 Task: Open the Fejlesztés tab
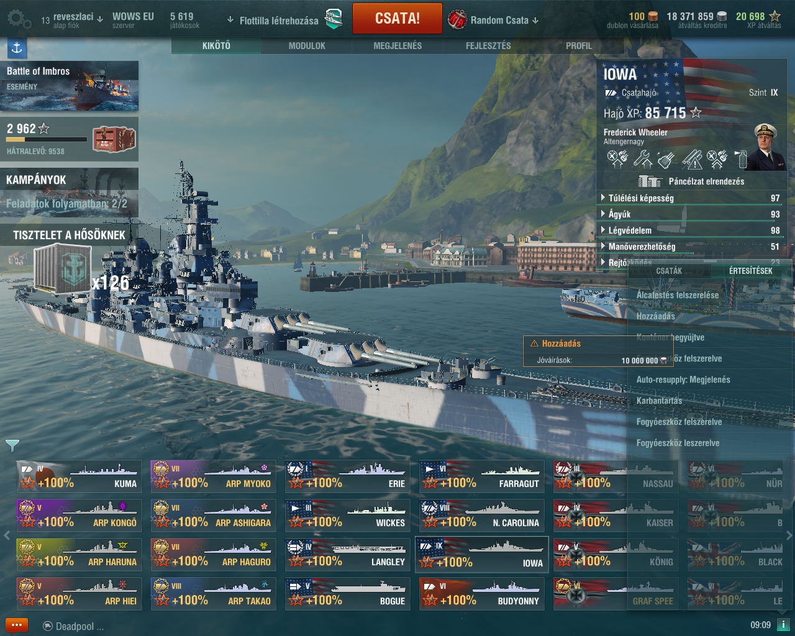pyautogui.click(x=488, y=45)
